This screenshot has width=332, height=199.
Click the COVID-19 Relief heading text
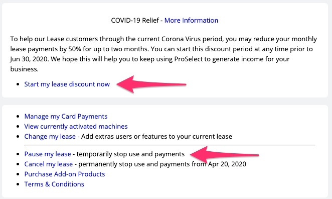pos(135,21)
